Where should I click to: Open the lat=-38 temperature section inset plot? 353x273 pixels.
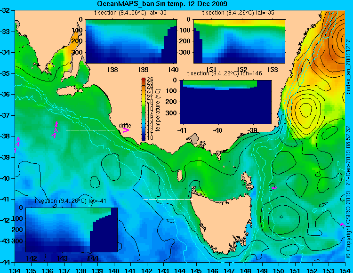pyautogui.click(x=131, y=41)
